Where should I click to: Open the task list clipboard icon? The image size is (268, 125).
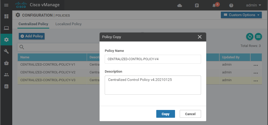[197, 5]
